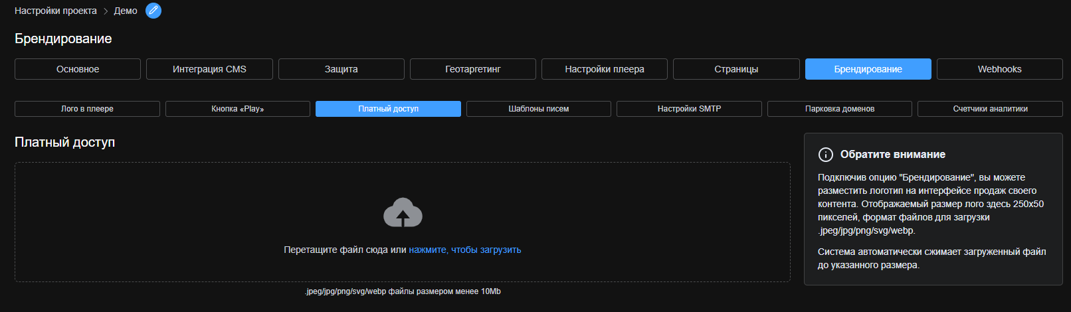Click the file size limit hint text
Screen dimensions: 1071x312
pos(403,291)
